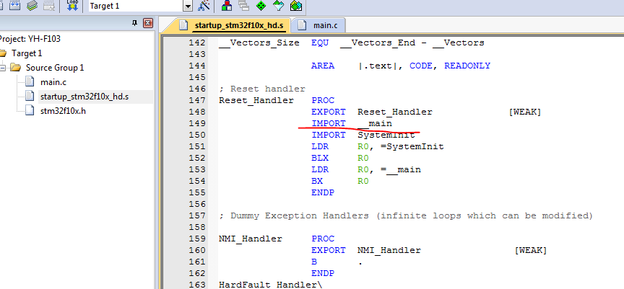Screen dimensions: 624x289
Task: Click 'NMI_Handler' label on line 159
Action: tap(251, 239)
